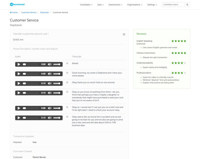This screenshot has width=200, height=159.
Task: Mute the 0:06 audio clip
Action: [x=49, y=108]
